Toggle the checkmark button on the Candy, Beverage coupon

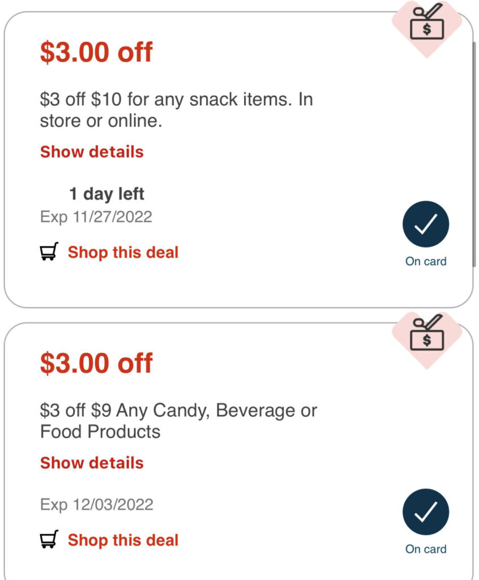click(x=426, y=512)
